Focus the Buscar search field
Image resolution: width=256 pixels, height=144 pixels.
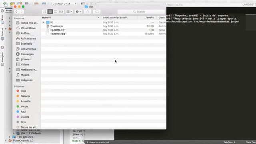pyautogui.click(x=141, y=12)
